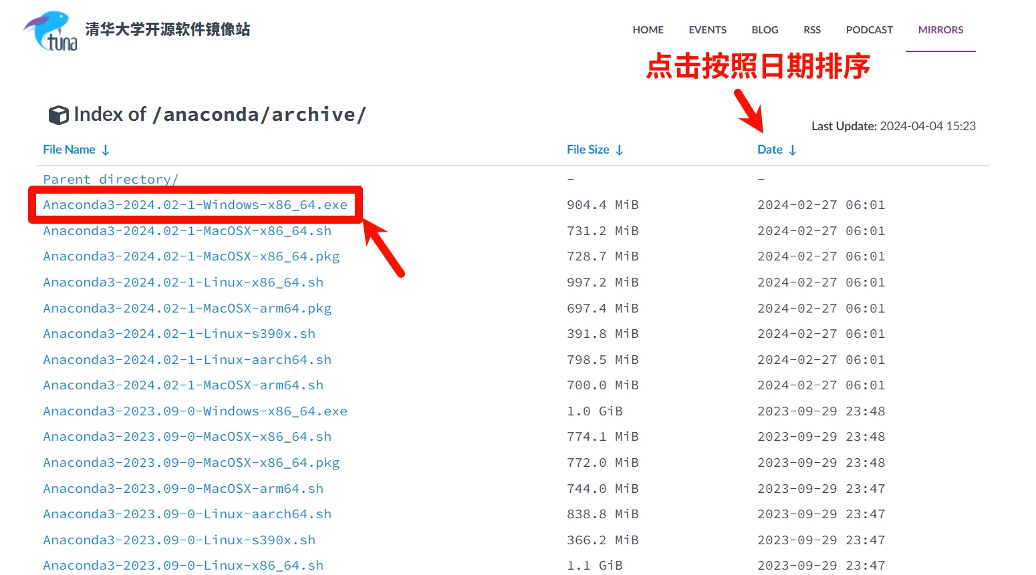Download Anaconda3-2024.02-1-Windows-x86_64.exe
This screenshot has width=1036, height=575.
195,205
